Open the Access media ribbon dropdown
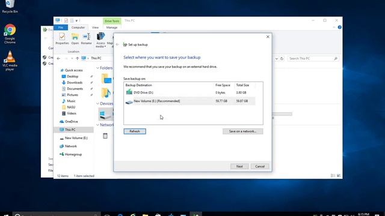 point(100,40)
